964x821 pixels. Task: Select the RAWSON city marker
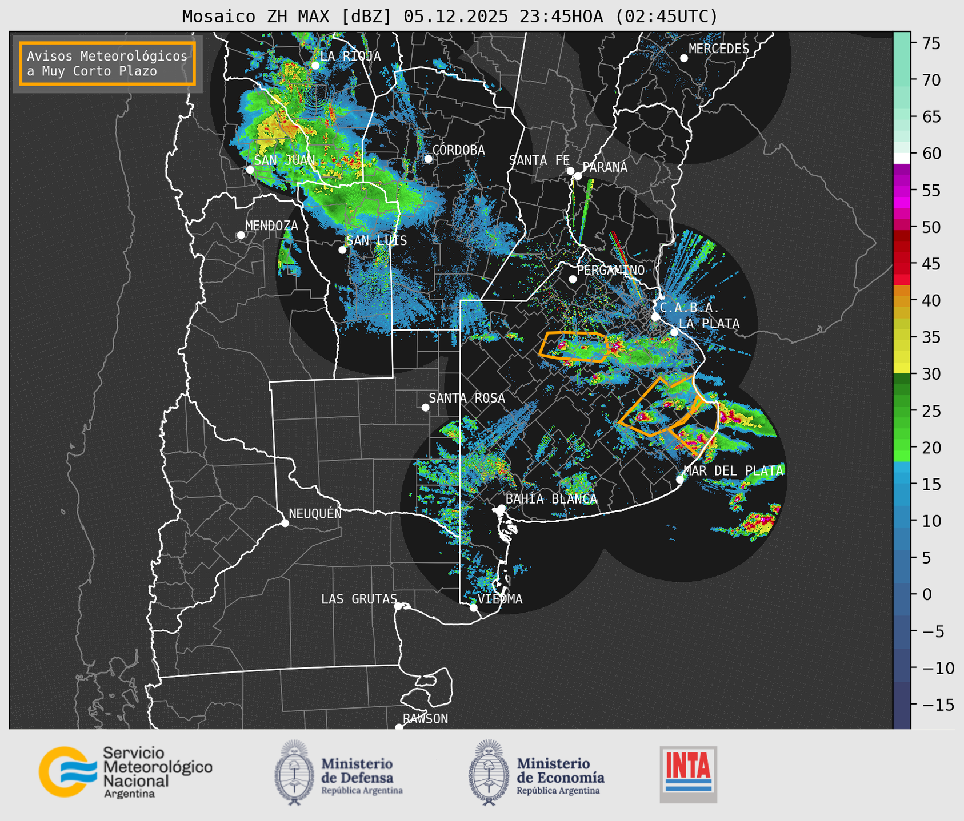[399, 727]
